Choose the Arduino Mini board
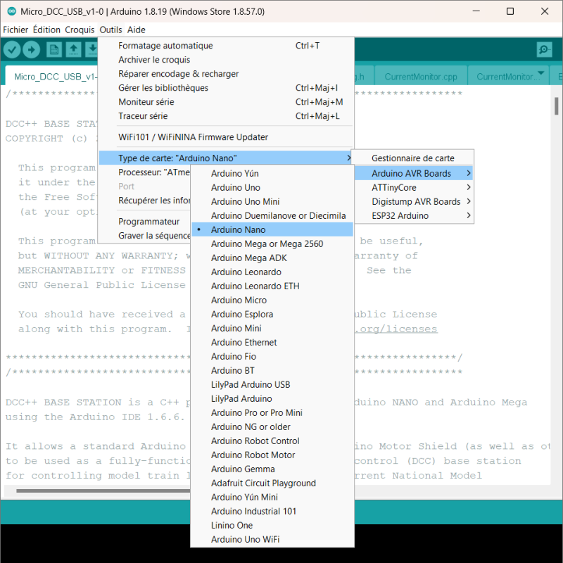 click(272, 328)
